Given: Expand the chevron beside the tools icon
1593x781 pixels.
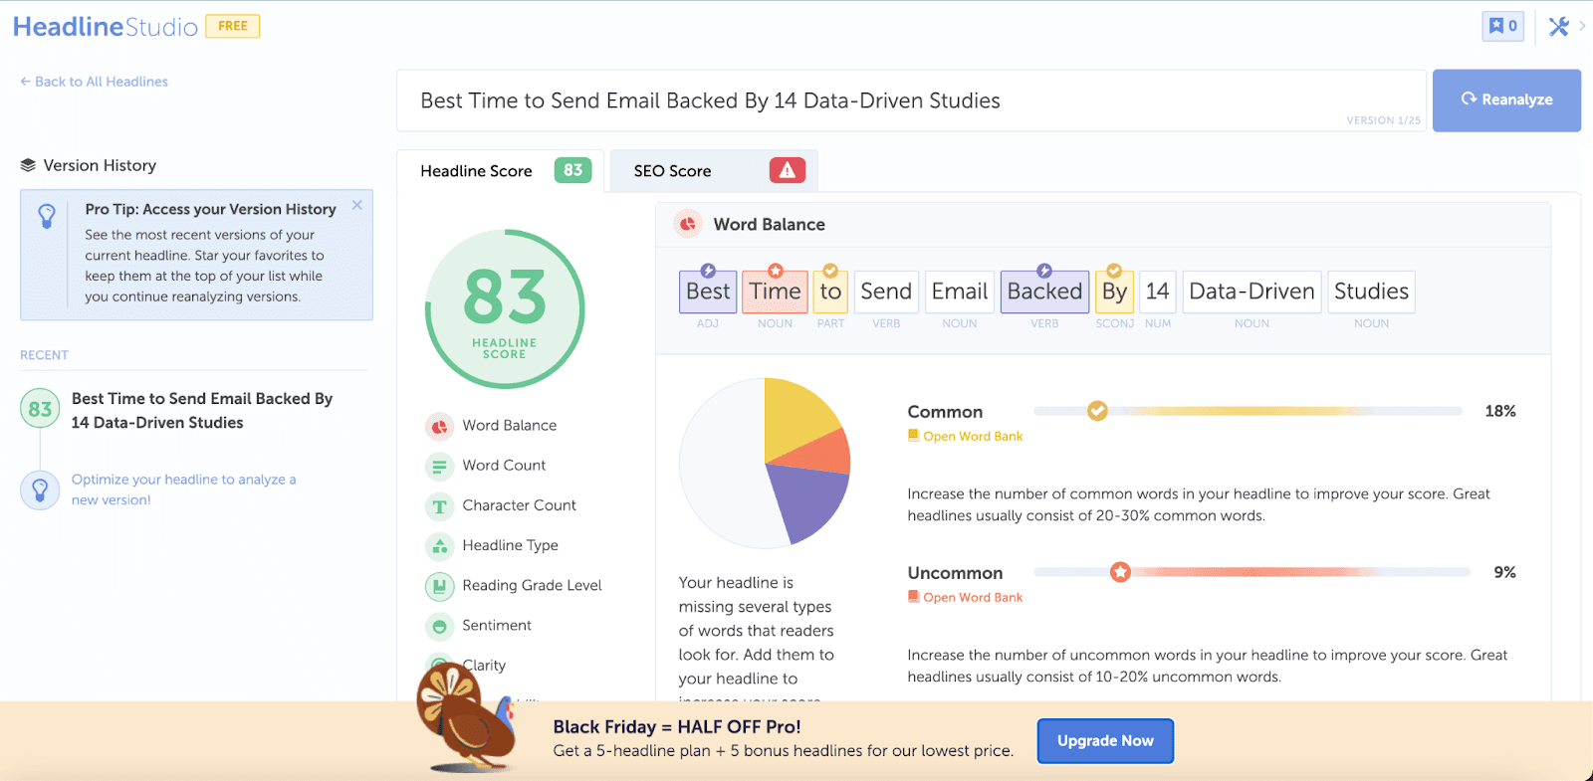Looking at the screenshot, I should point(1582,27).
